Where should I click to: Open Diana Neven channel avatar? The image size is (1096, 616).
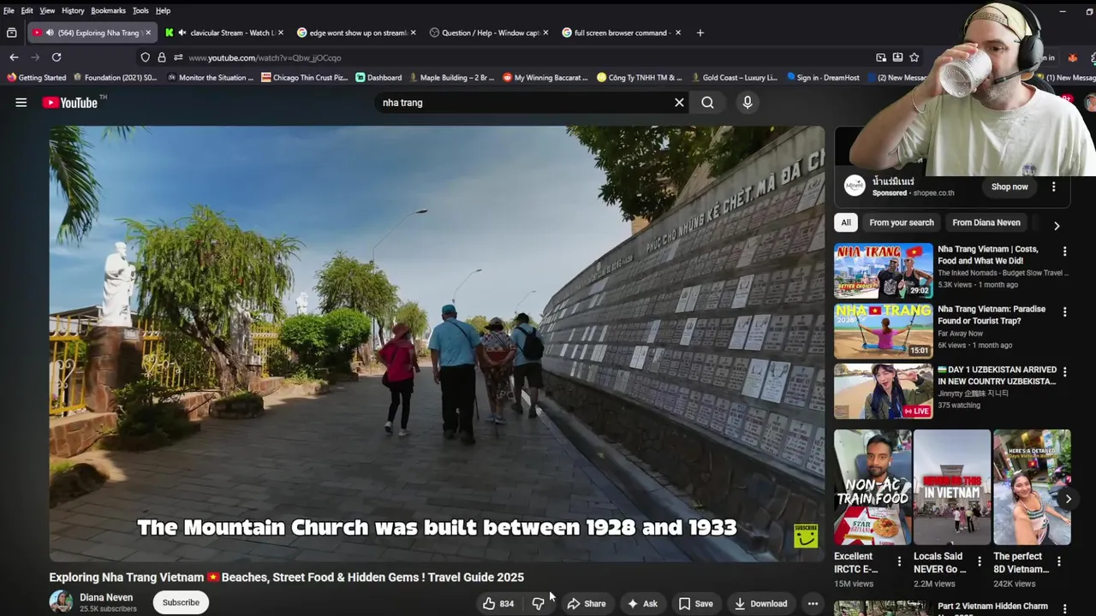click(61, 601)
